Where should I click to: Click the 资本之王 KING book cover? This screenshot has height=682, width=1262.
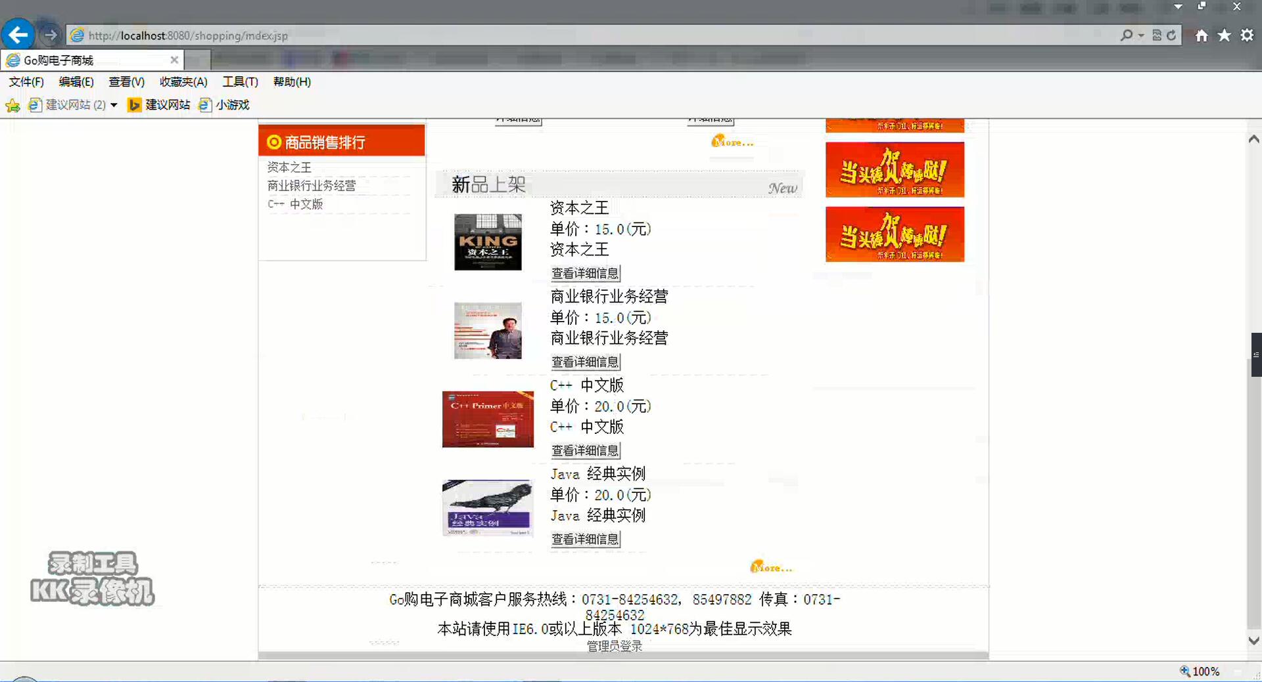[x=488, y=242]
